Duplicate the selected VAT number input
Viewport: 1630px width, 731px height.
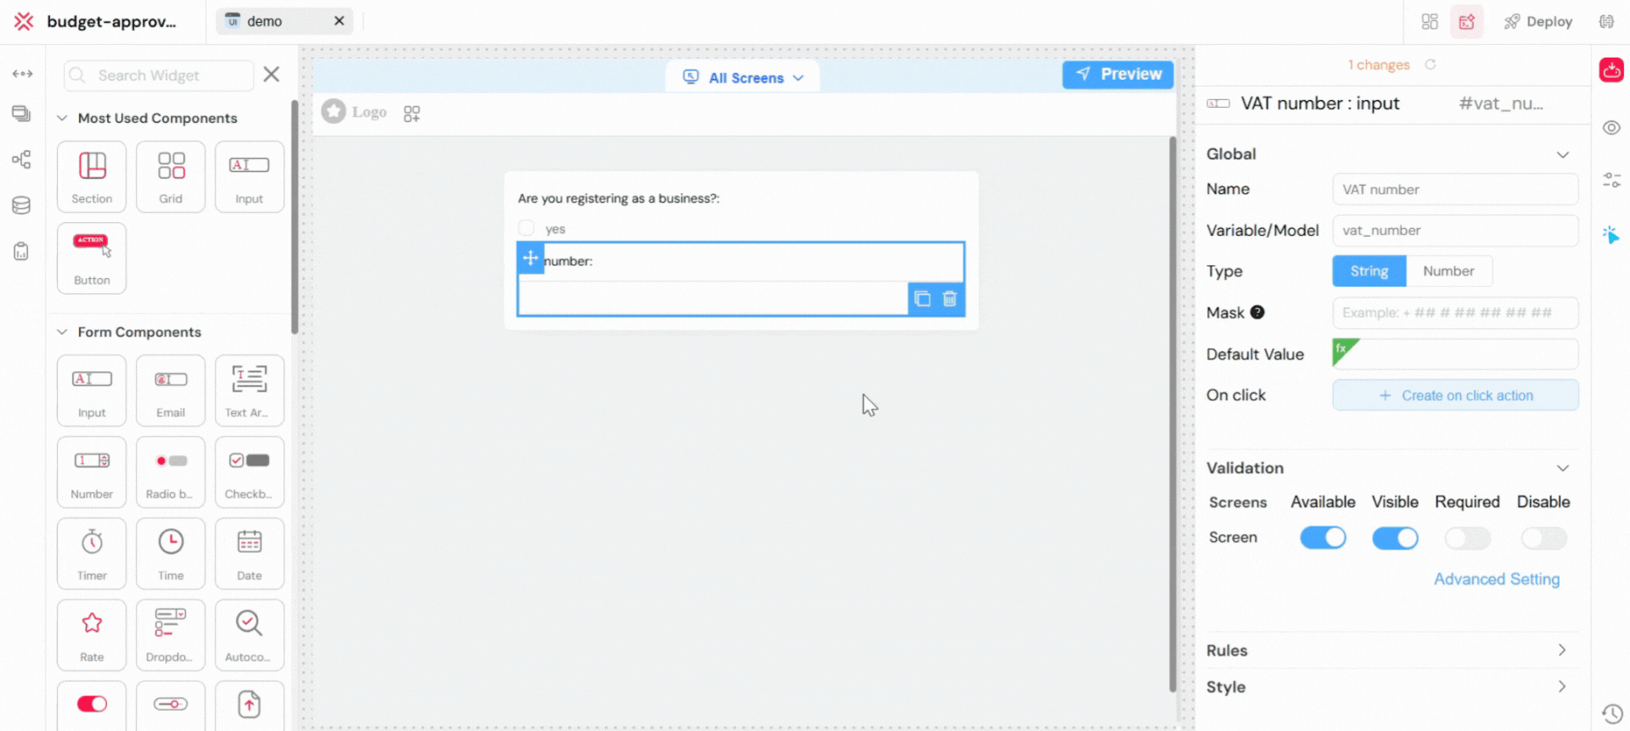(922, 299)
